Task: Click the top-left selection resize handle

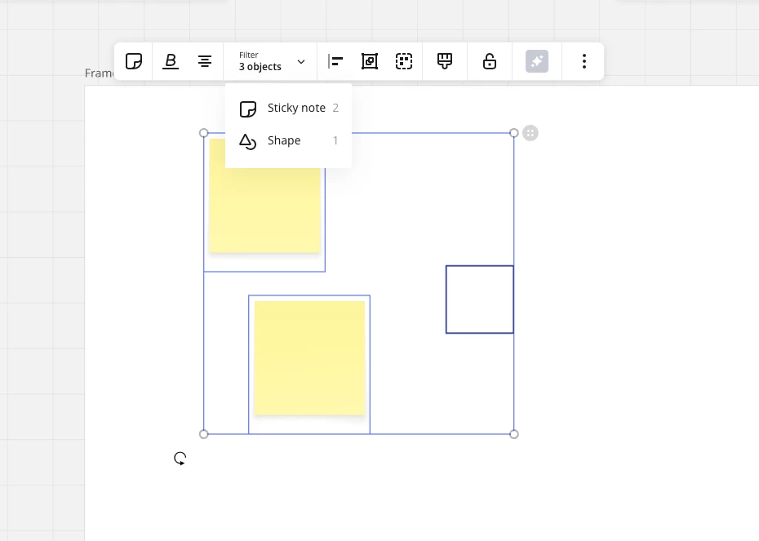Action: click(x=204, y=133)
